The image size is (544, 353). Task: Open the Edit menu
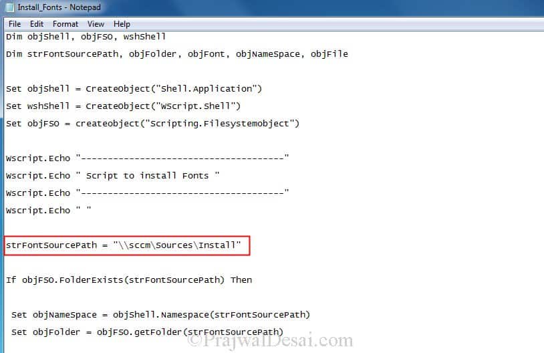pos(37,24)
